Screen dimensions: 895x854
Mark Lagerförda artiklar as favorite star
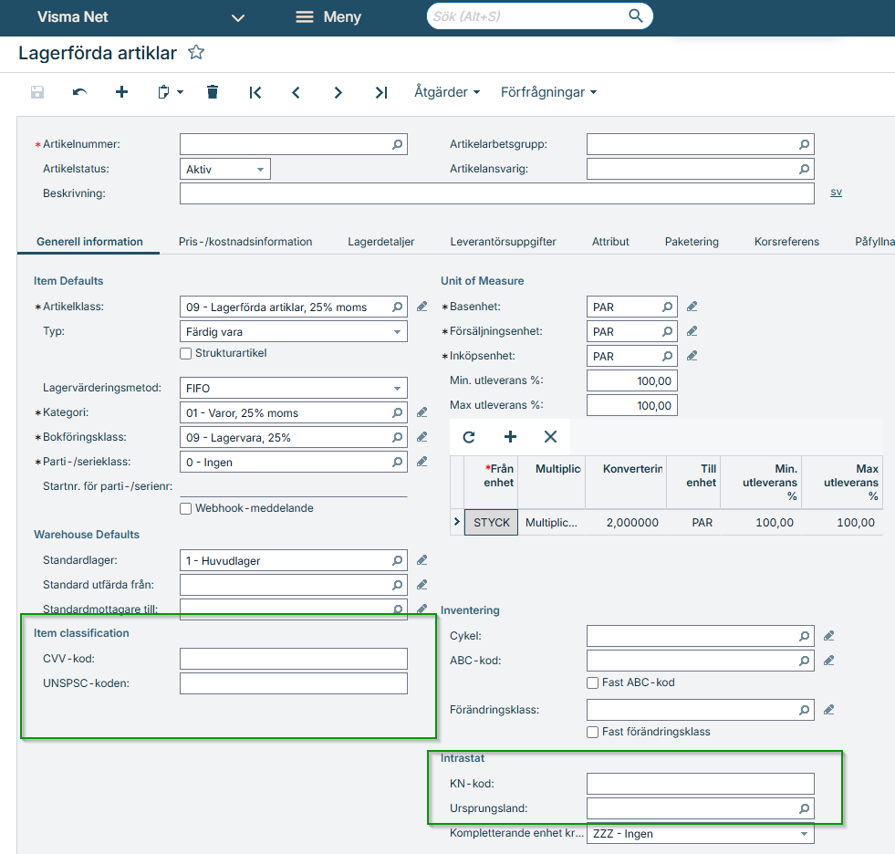coord(195,53)
